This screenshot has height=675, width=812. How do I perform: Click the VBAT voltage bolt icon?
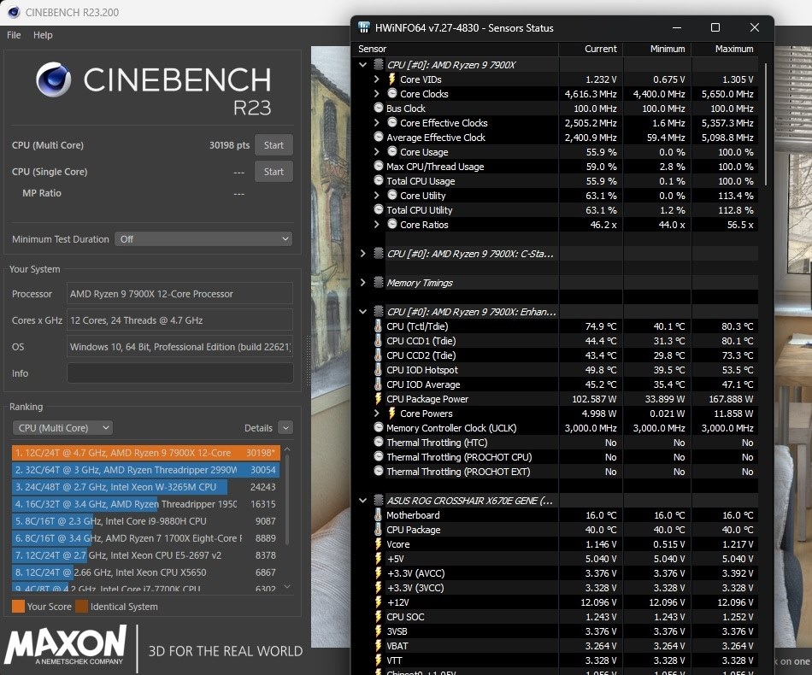point(379,645)
